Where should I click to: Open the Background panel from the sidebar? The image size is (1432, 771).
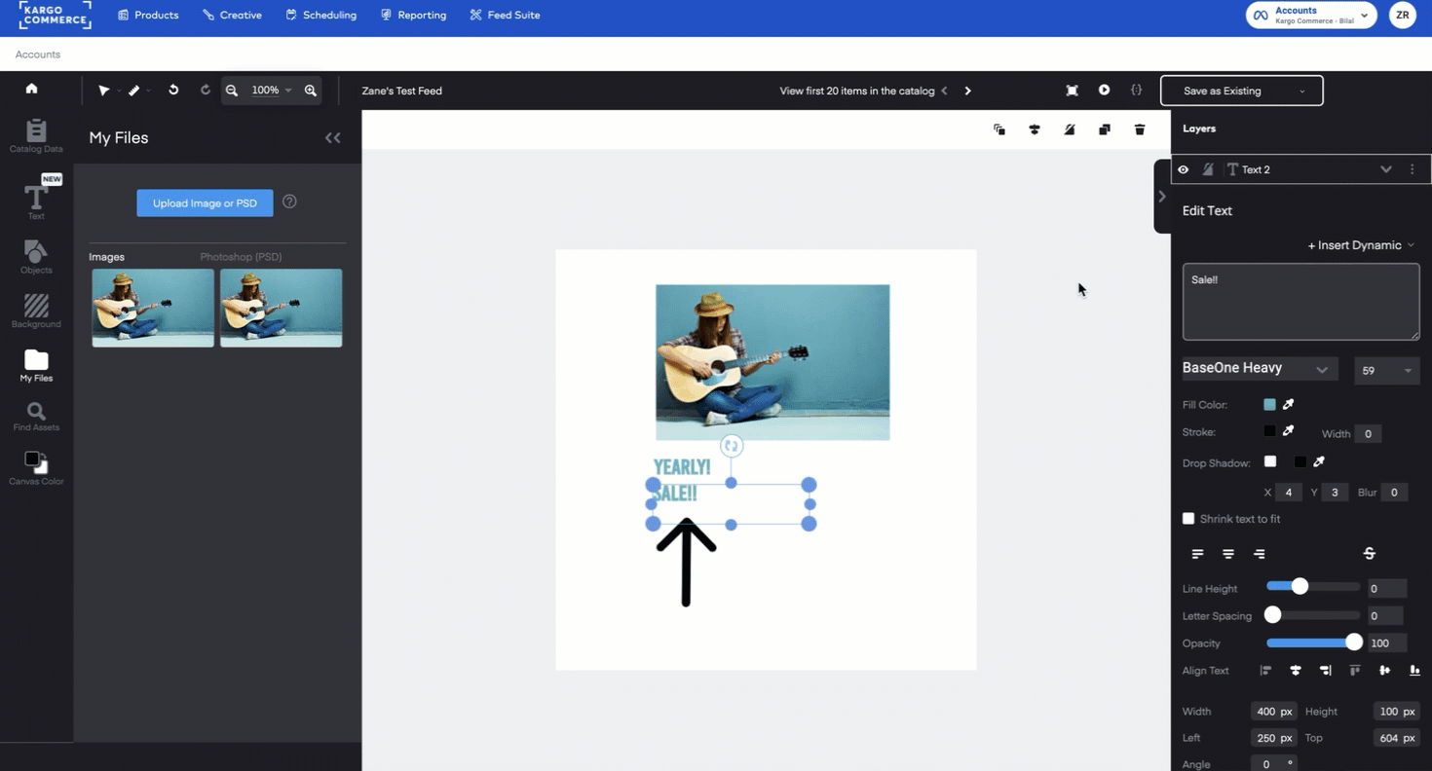[x=36, y=310]
